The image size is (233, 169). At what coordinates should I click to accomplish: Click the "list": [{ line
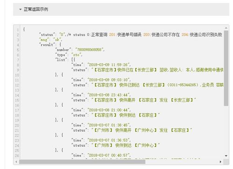pyautogui.click(x=65, y=60)
